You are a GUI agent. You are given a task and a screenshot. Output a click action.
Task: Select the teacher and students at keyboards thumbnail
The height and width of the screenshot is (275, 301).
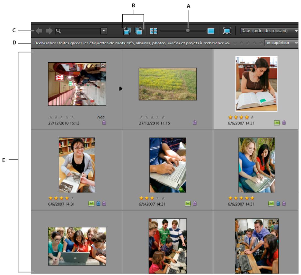pos(257,246)
